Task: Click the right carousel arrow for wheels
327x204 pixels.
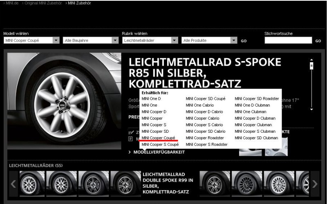Action: [314, 184]
